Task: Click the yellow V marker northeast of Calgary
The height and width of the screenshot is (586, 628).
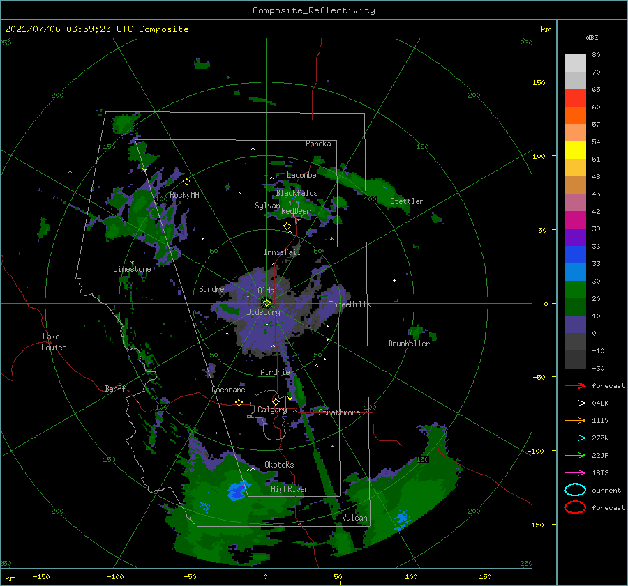Action: 290,399
